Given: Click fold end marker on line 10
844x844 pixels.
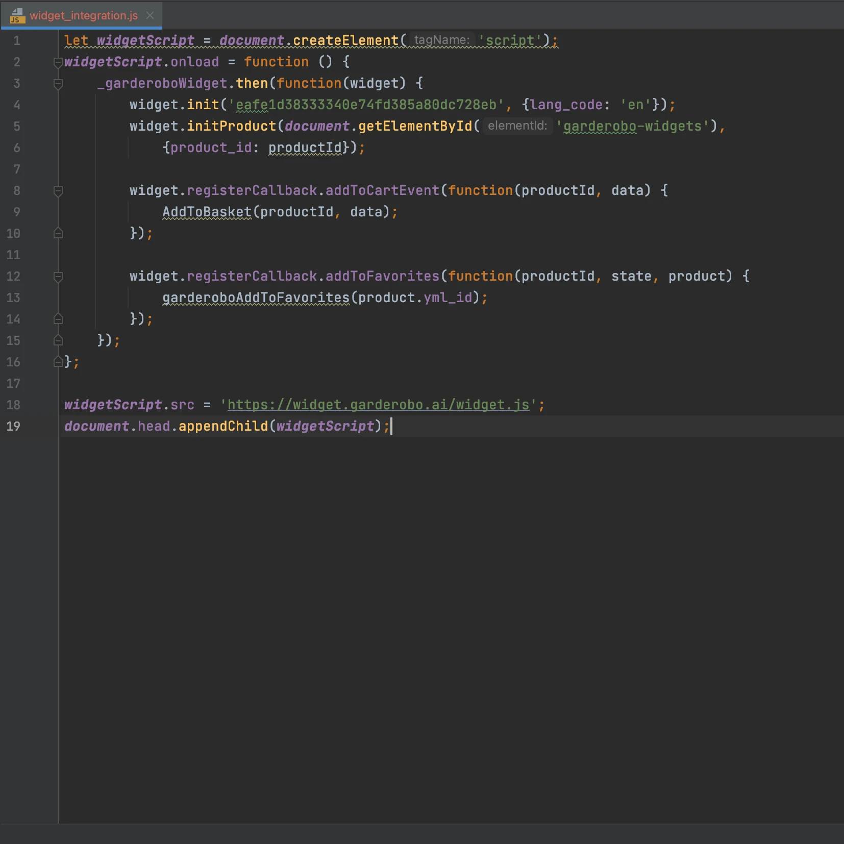Looking at the screenshot, I should 58,234.
